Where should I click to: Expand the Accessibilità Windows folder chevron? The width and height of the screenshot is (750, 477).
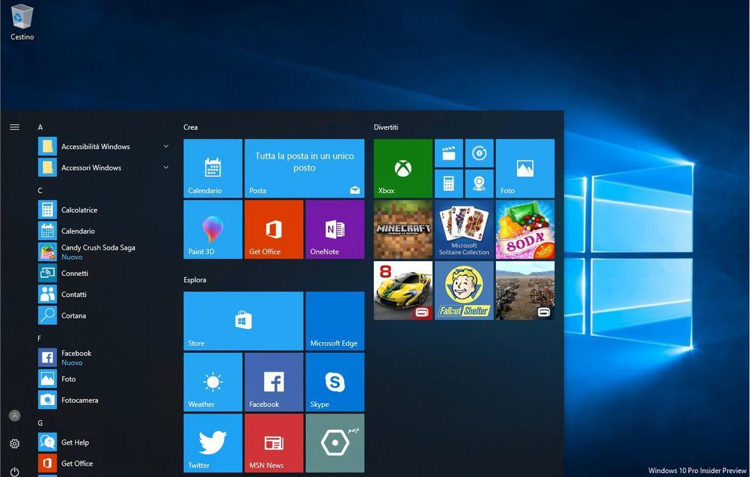coord(166,146)
